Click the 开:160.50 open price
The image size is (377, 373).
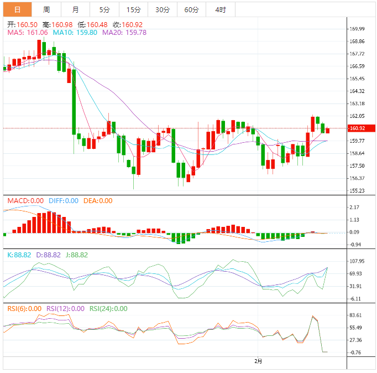click(22, 24)
